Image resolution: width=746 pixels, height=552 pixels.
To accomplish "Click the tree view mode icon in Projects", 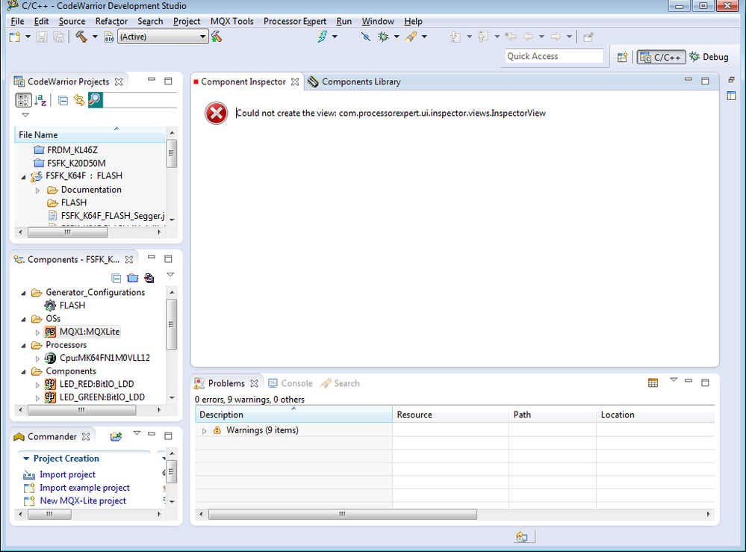I will [23, 100].
